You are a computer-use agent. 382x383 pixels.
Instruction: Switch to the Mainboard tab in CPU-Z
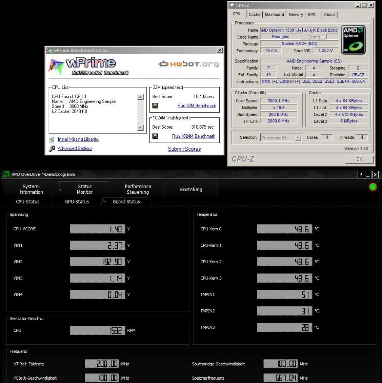click(x=274, y=15)
